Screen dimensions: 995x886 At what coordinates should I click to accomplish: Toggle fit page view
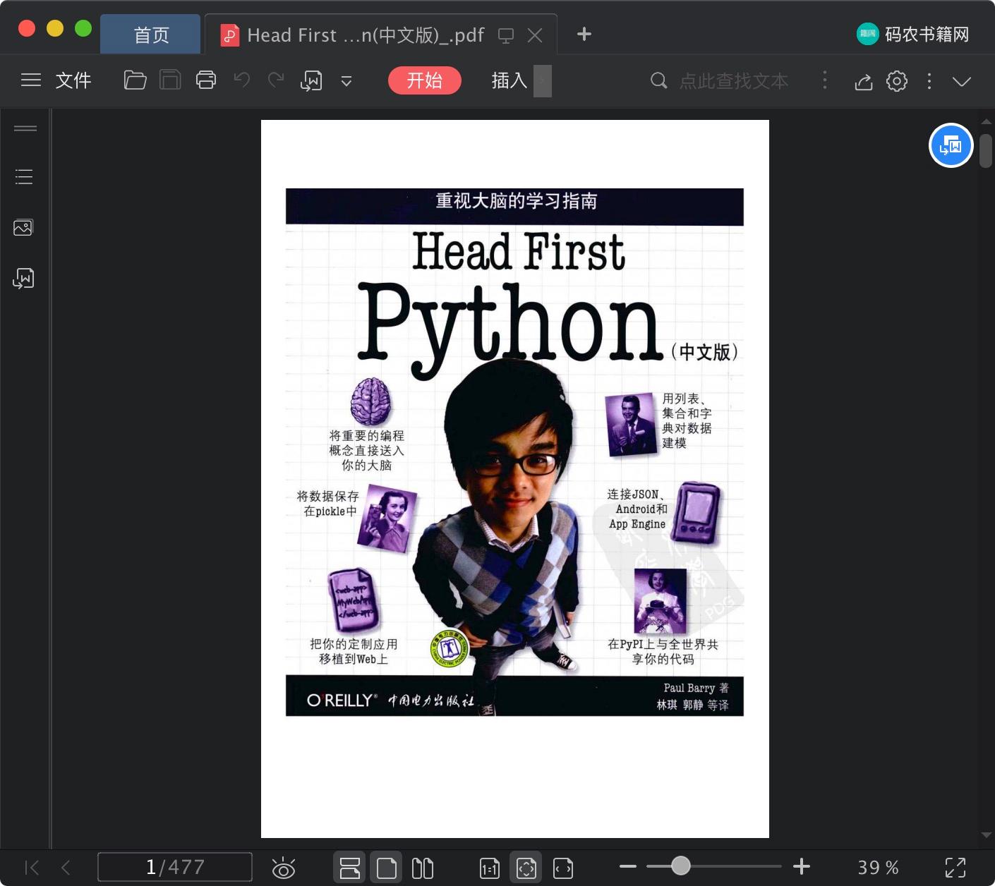[x=526, y=868]
